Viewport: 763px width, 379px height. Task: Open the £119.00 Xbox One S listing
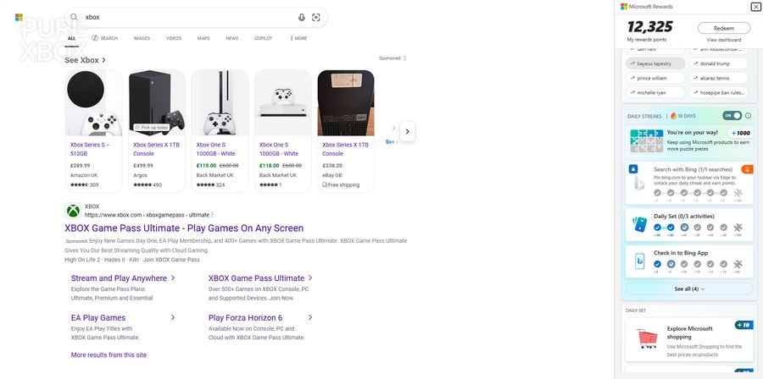point(220,131)
